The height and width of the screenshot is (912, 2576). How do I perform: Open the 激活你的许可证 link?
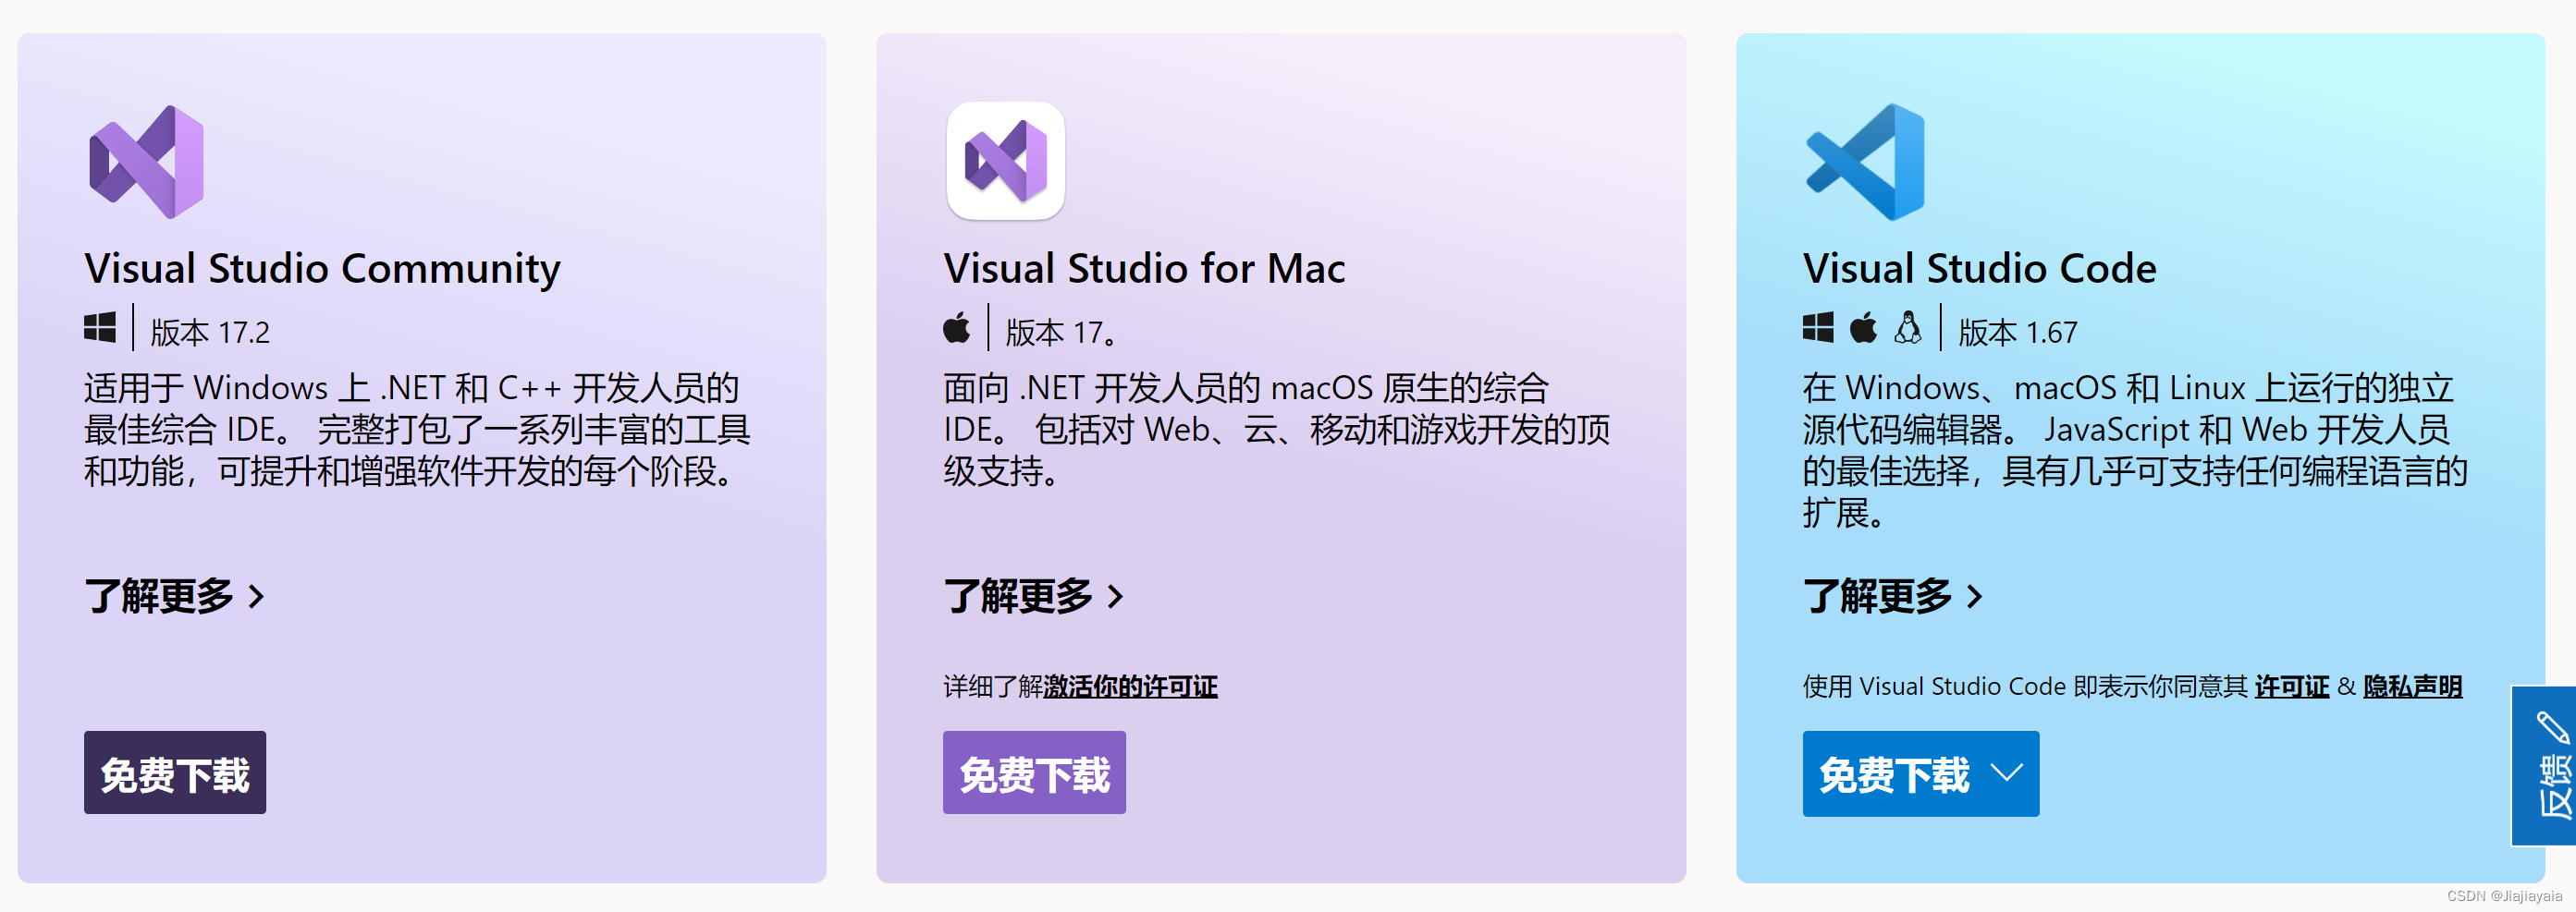click(1130, 687)
